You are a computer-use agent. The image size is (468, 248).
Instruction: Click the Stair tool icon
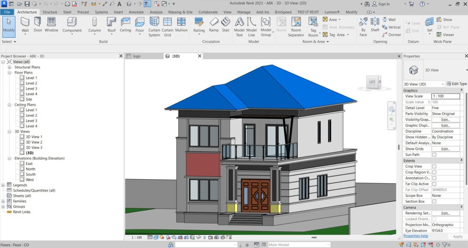click(226, 24)
